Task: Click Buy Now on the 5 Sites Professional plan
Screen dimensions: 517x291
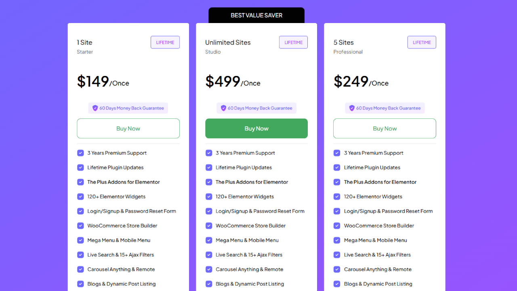Action: pyautogui.click(x=385, y=129)
